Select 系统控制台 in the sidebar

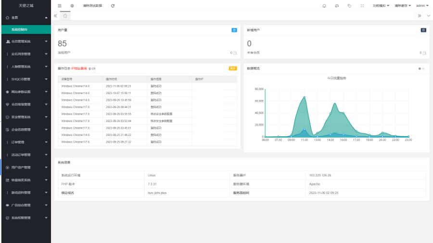[x=26, y=29]
